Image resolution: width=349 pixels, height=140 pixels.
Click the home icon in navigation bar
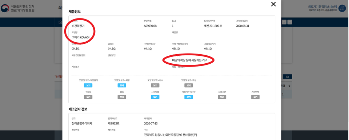coord(60,22)
